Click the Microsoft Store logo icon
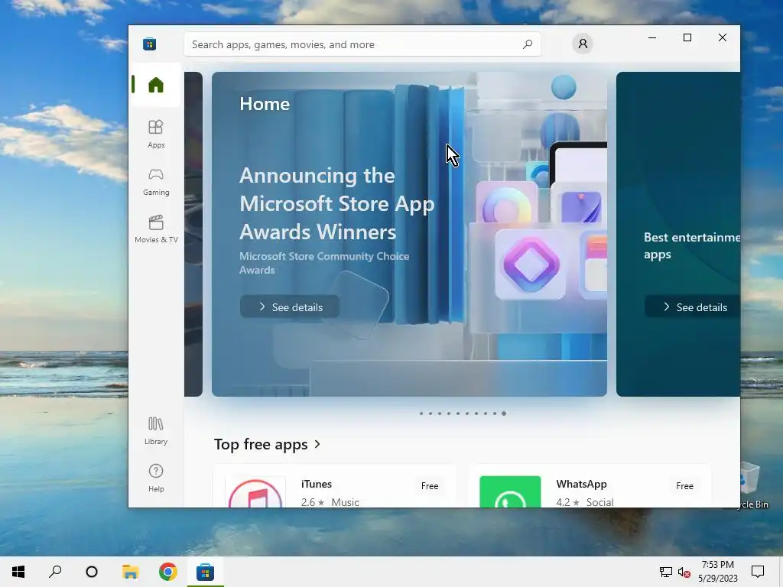Image resolution: width=783 pixels, height=587 pixels. point(149,44)
